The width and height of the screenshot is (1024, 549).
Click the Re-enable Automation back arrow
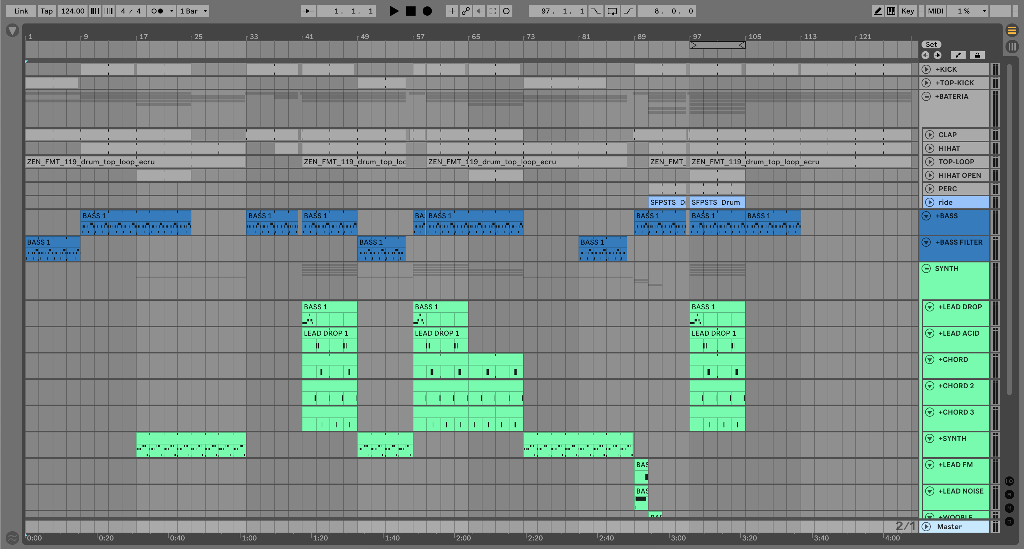(x=479, y=11)
